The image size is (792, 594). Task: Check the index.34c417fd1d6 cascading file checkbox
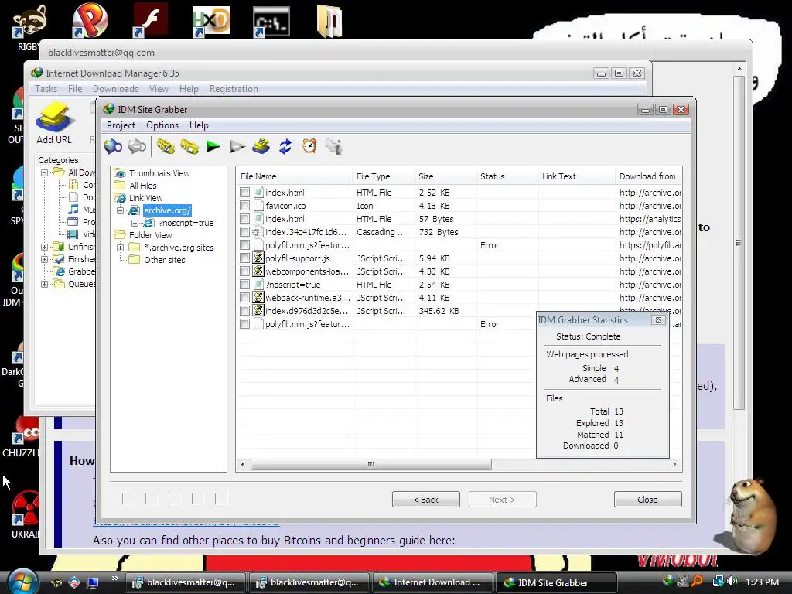(245, 232)
